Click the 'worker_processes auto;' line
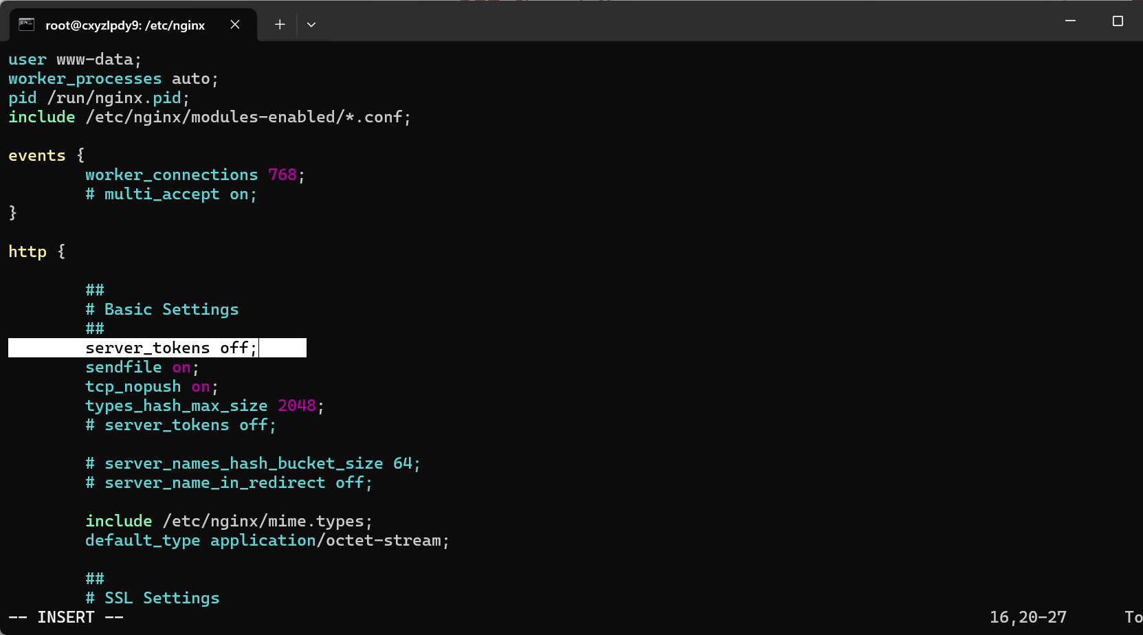Image resolution: width=1143 pixels, height=635 pixels. click(x=113, y=79)
